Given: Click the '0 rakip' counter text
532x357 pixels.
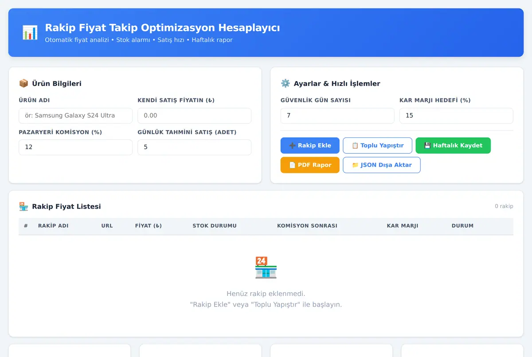Looking at the screenshot, I should click(504, 206).
